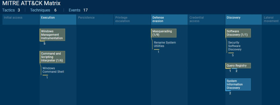Select the Windows Command Shell sub-technique

[x=53, y=70]
